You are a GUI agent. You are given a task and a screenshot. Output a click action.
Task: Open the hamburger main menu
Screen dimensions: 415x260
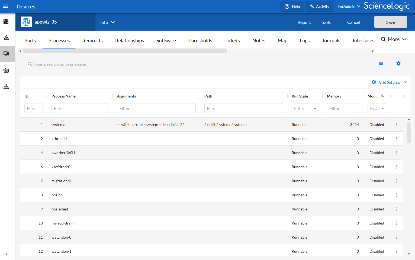tap(6, 6)
